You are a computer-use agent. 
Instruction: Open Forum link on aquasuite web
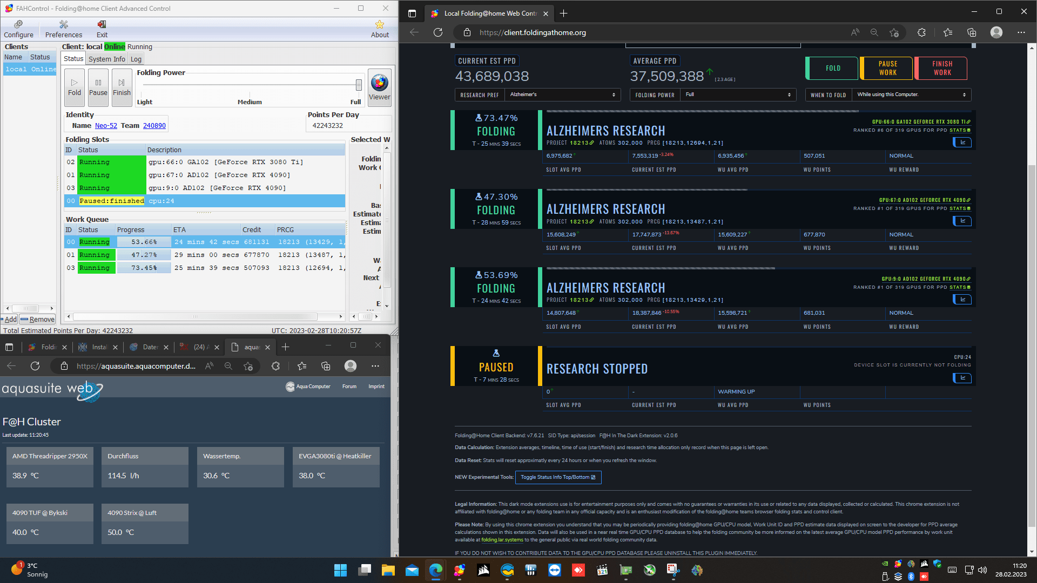pyautogui.click(x=349, y=387)
